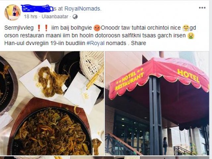The height and width of the screenshot is (159, 212).
Task: Open the partially visible bottom-left photo
Action: (x=34, y=158)
